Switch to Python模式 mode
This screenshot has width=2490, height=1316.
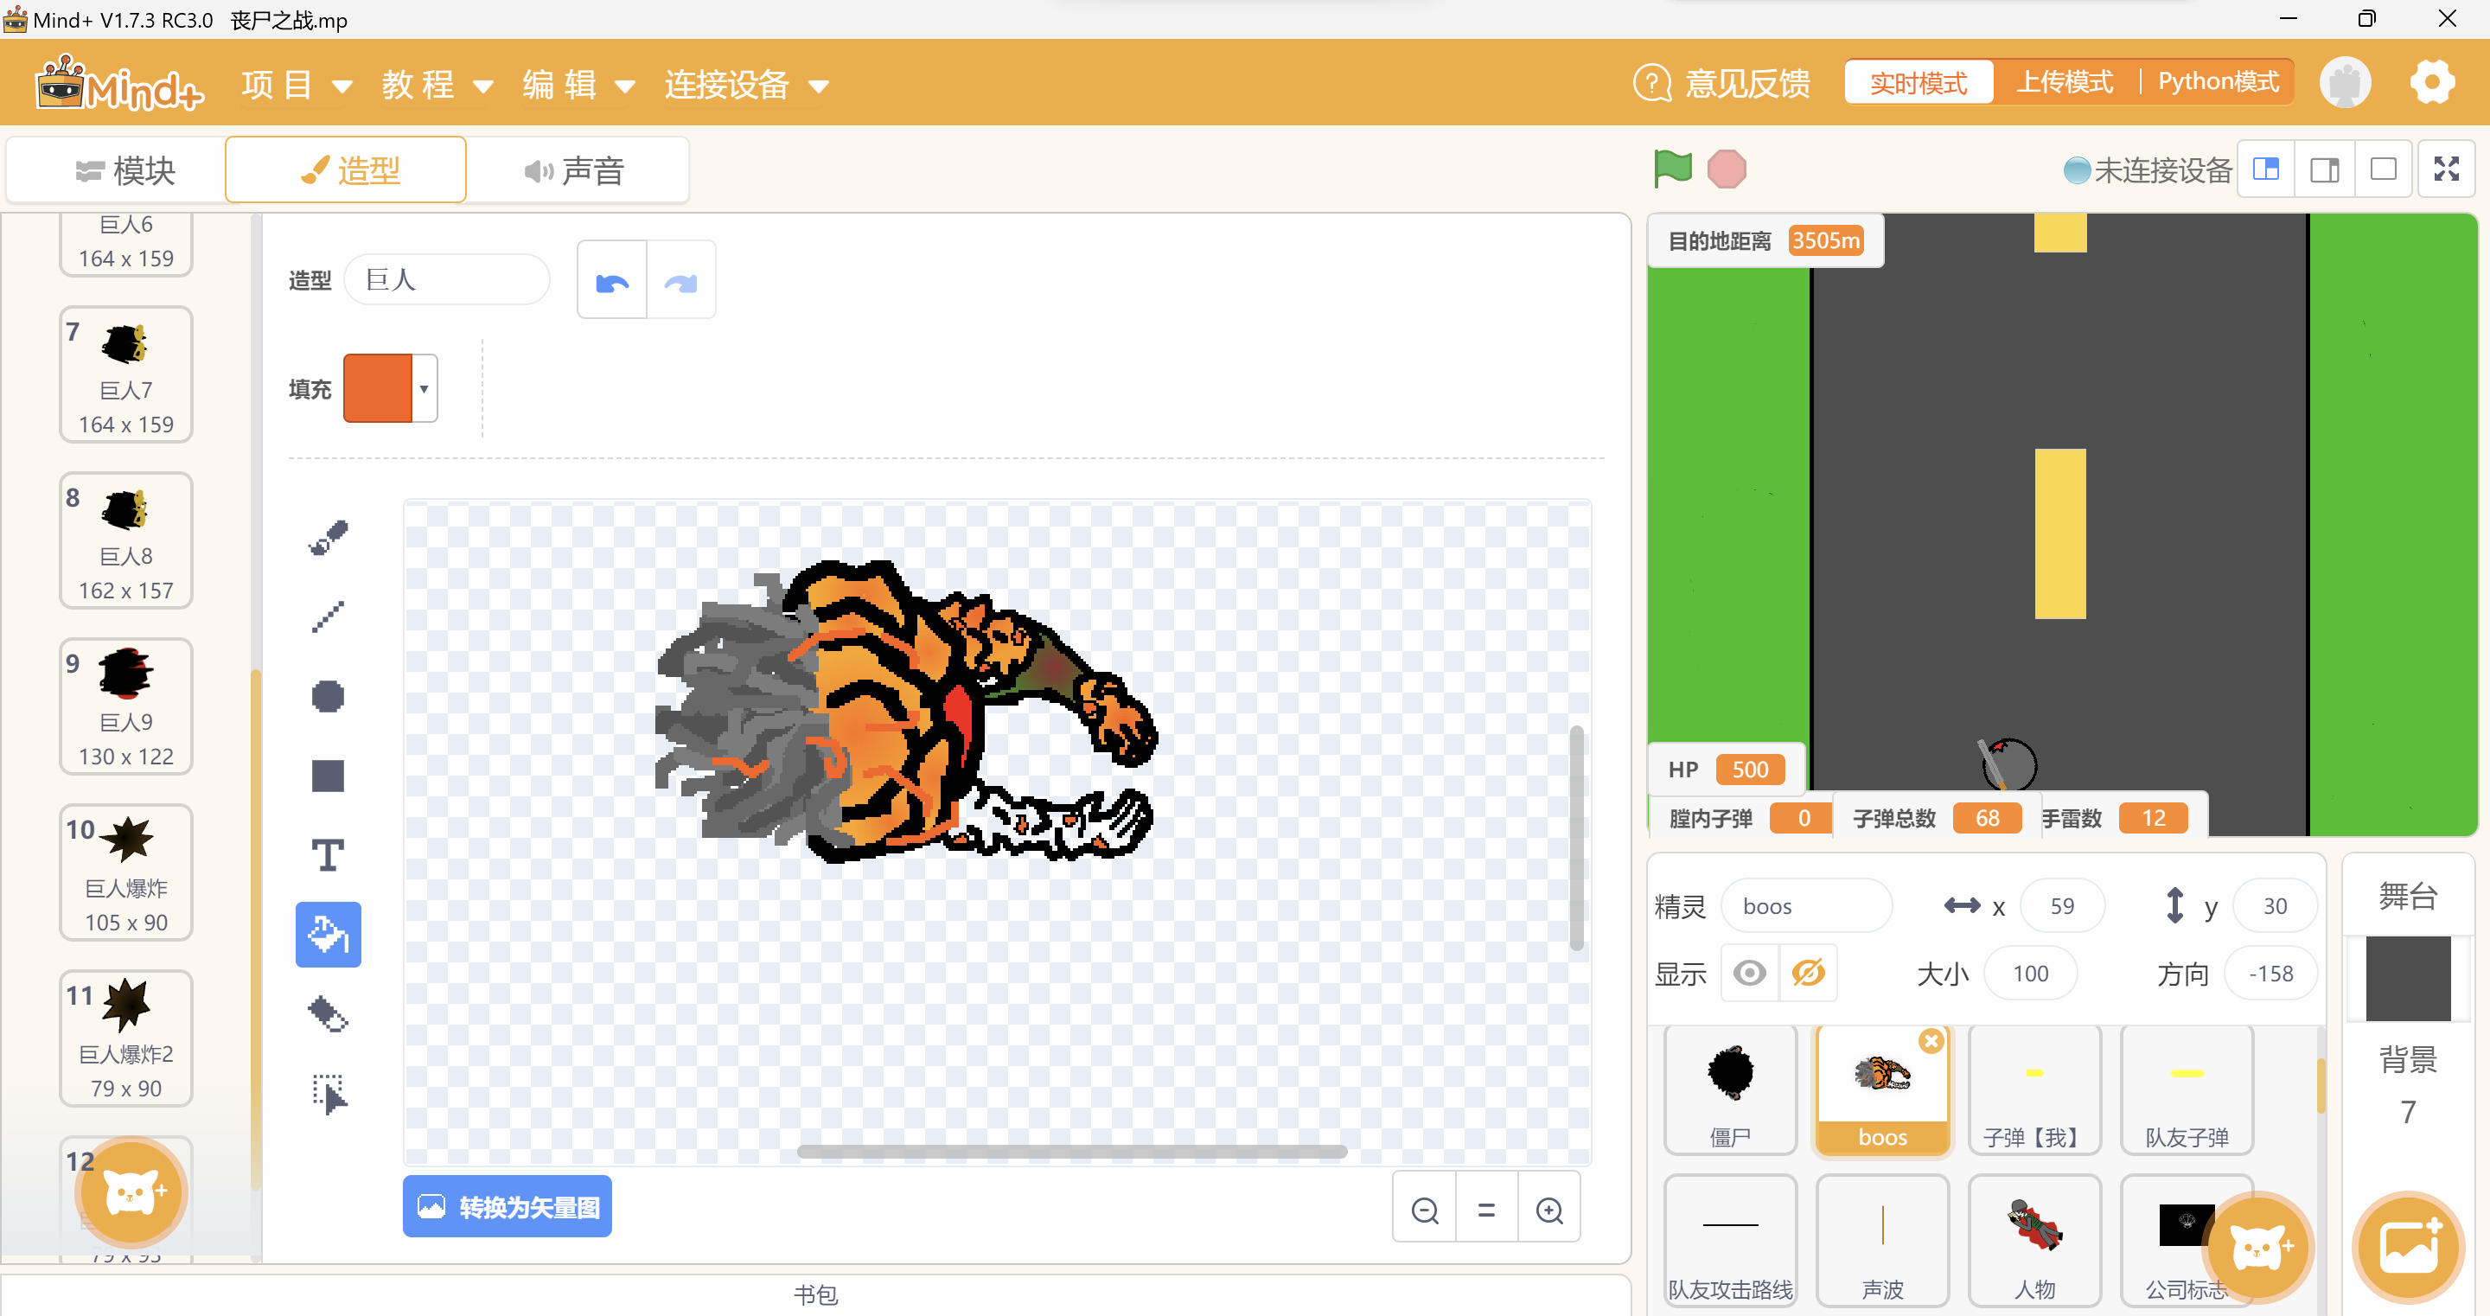[2219, 82]
